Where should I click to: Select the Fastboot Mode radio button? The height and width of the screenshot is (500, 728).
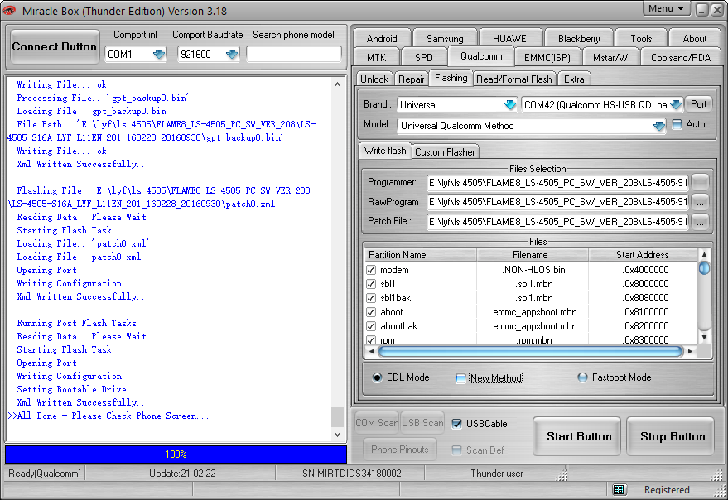(x=583, y=377)
